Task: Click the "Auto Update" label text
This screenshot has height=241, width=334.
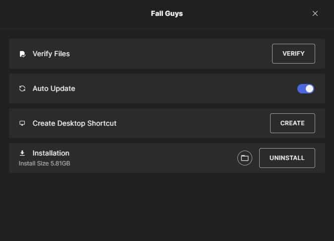Action: pos(54,88)
